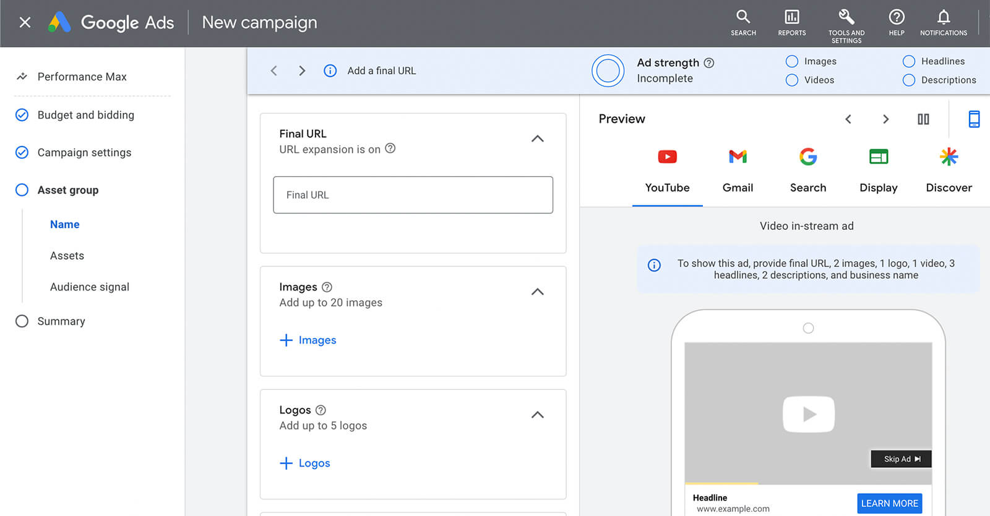The width and height of the screenshot is (990, 516).
Task: Click the Ad strength progress circle
Action: tap(608, 70)
